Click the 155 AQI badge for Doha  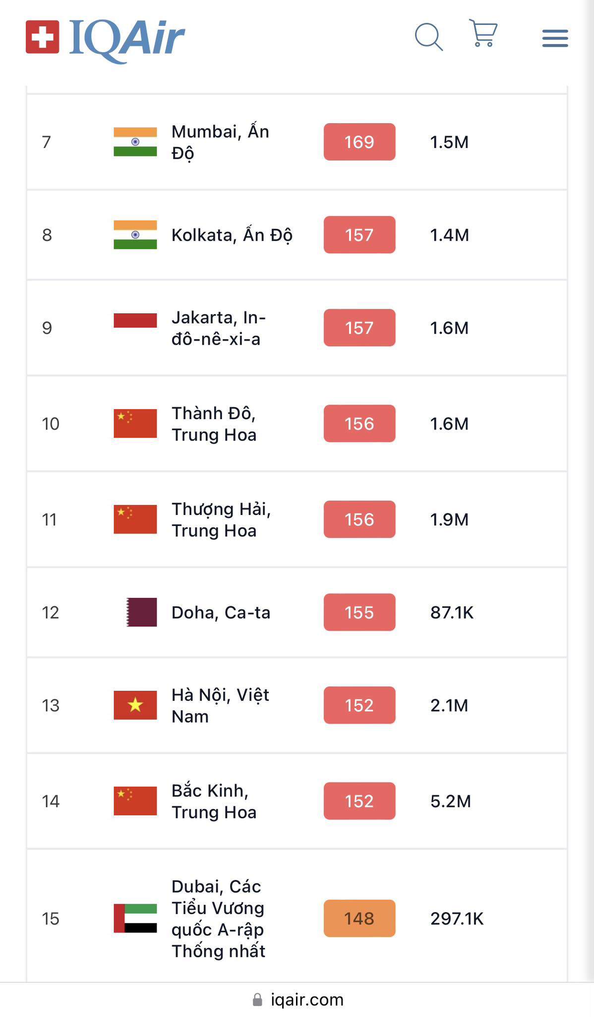[x=359, y=612]
